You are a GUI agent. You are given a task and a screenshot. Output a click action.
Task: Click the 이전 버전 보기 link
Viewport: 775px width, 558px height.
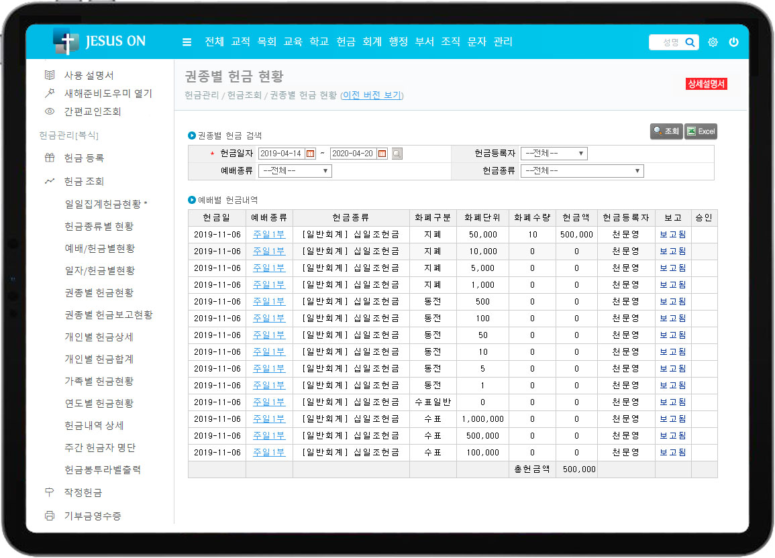click(372, 95)
